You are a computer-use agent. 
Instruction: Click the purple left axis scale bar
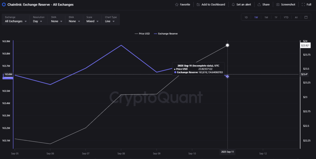pos(13,95)
